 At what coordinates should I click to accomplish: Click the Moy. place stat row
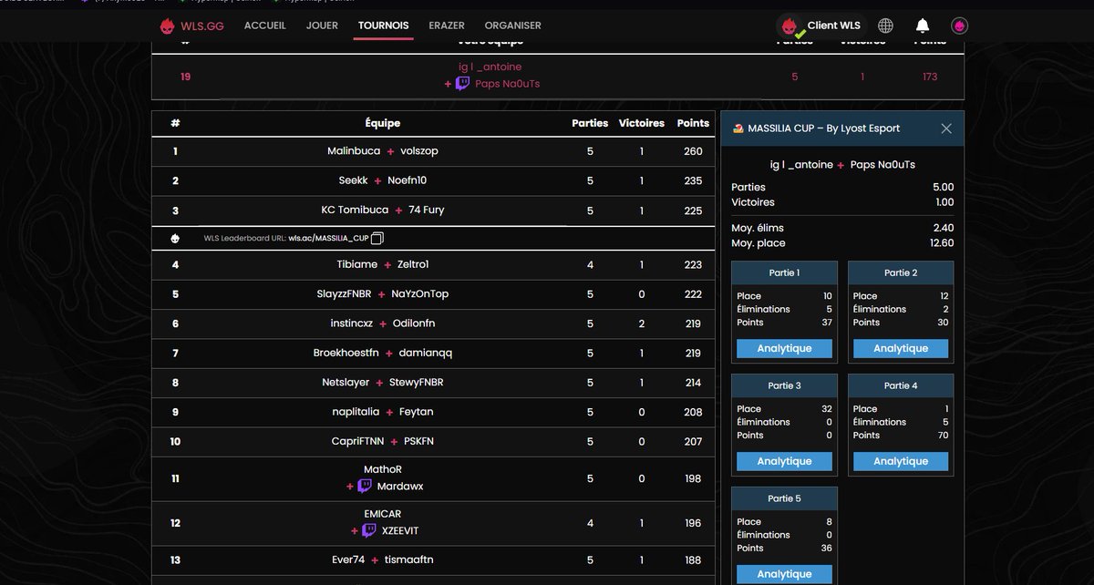tap(842, 243)
